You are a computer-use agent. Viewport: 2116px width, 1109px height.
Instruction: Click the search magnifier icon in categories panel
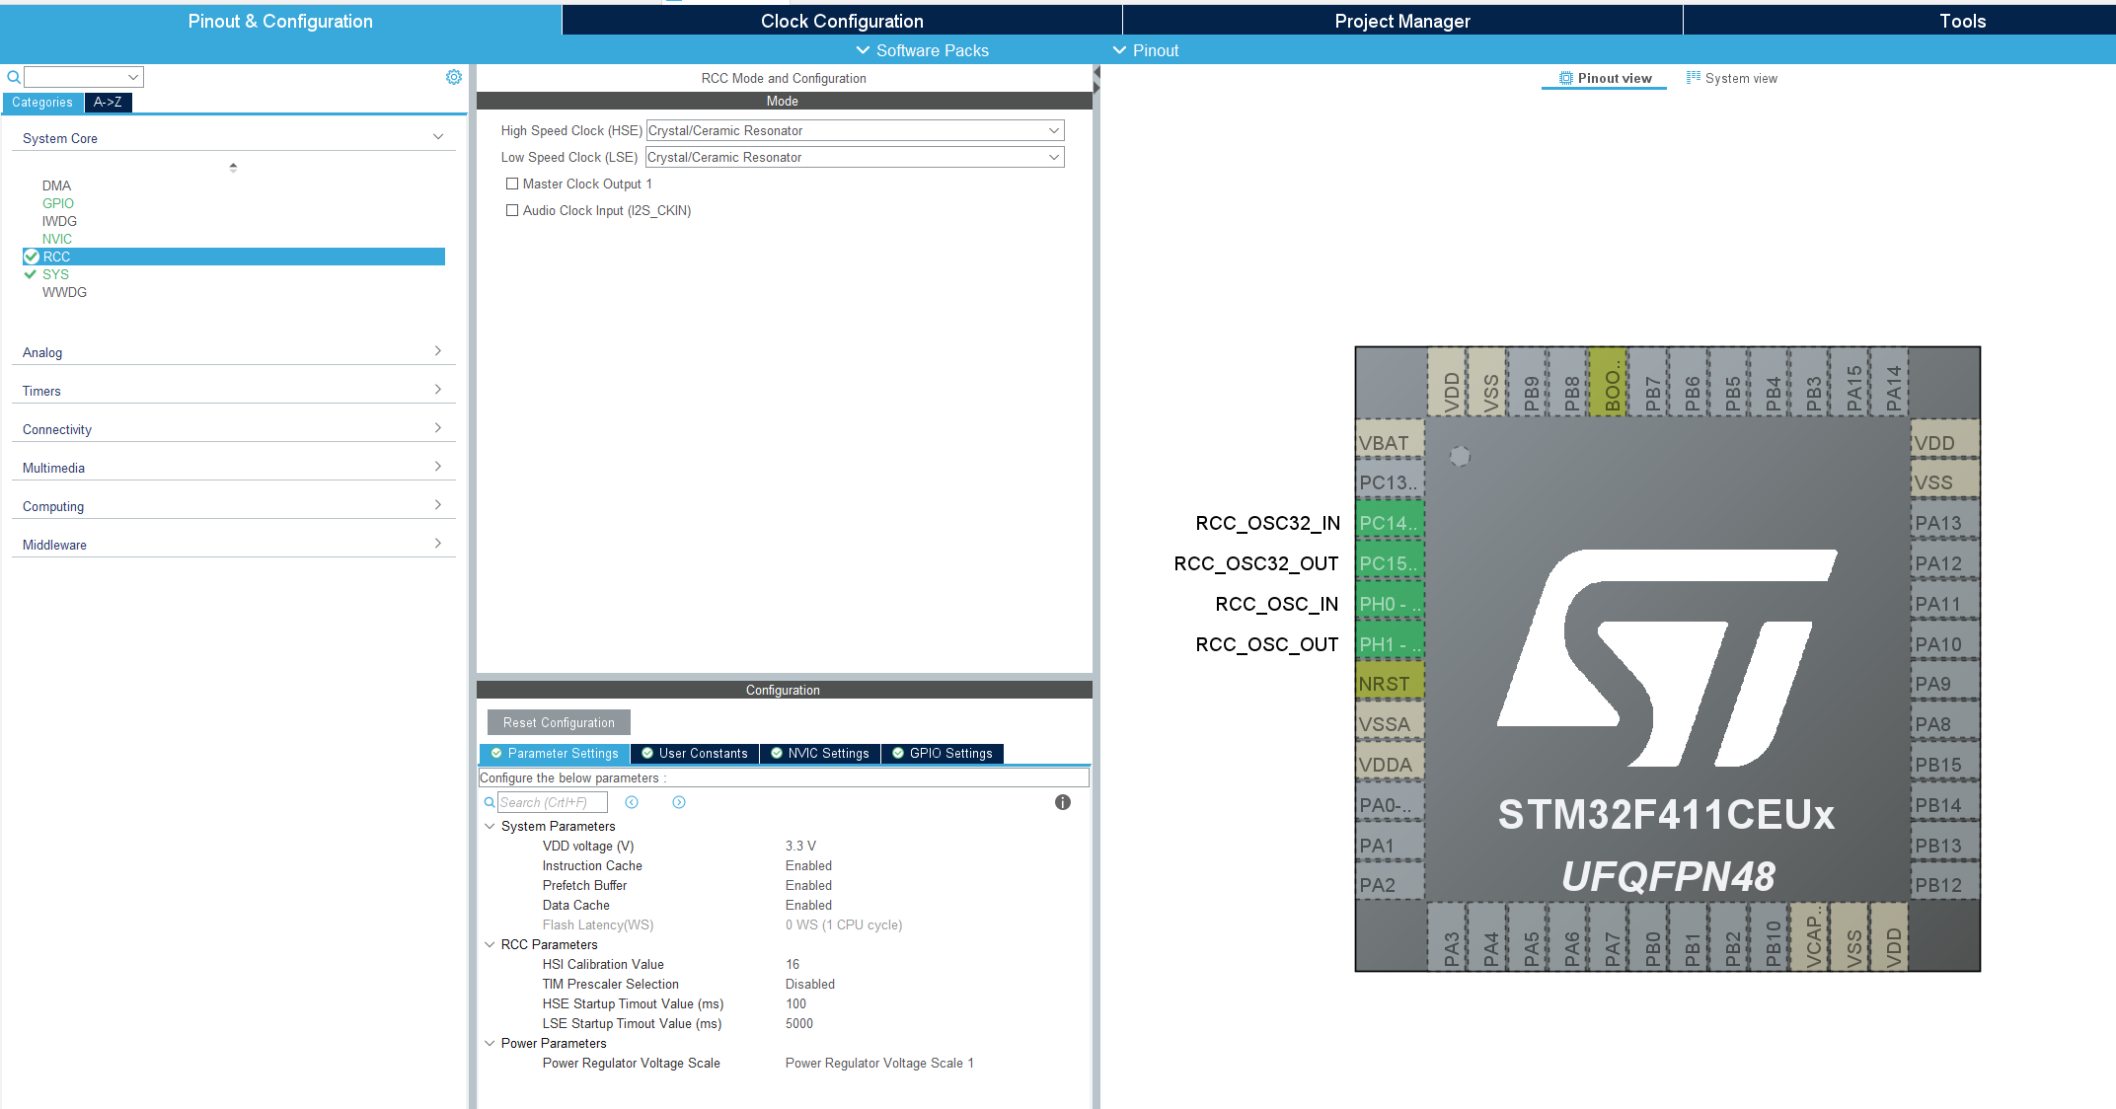click(14, 77)
